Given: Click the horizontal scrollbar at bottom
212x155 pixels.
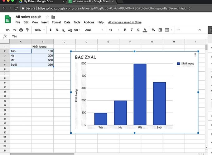Looking at the screenshot, I should 42,154.
